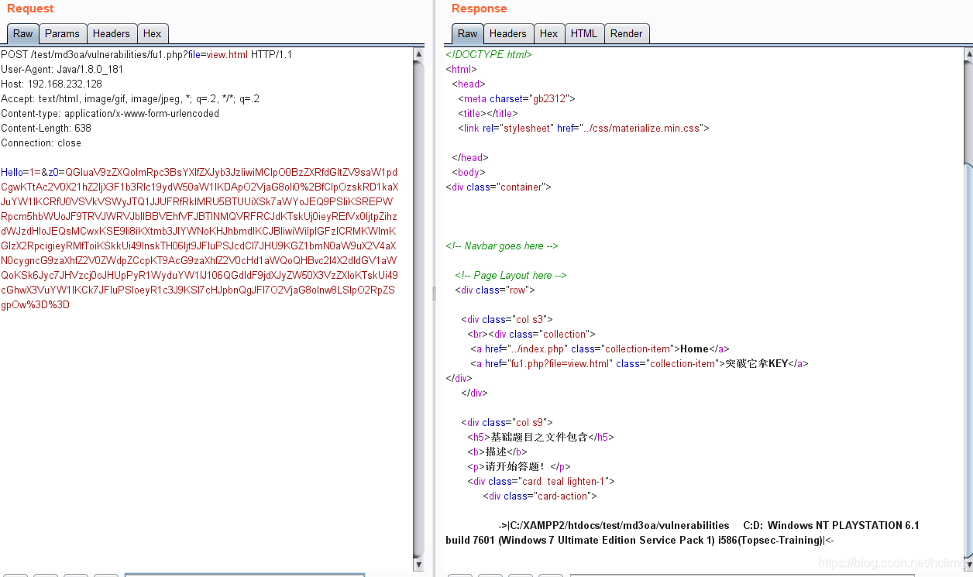Click the Request panel title
The image size is (973, 577).
pyautogui.click(x=30, y=9)
